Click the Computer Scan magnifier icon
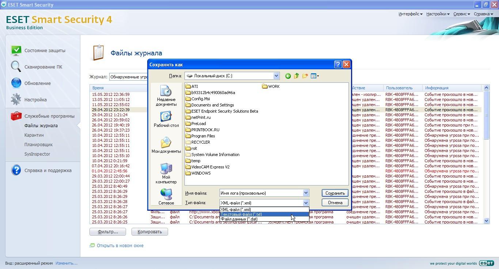 coord(16,67)
